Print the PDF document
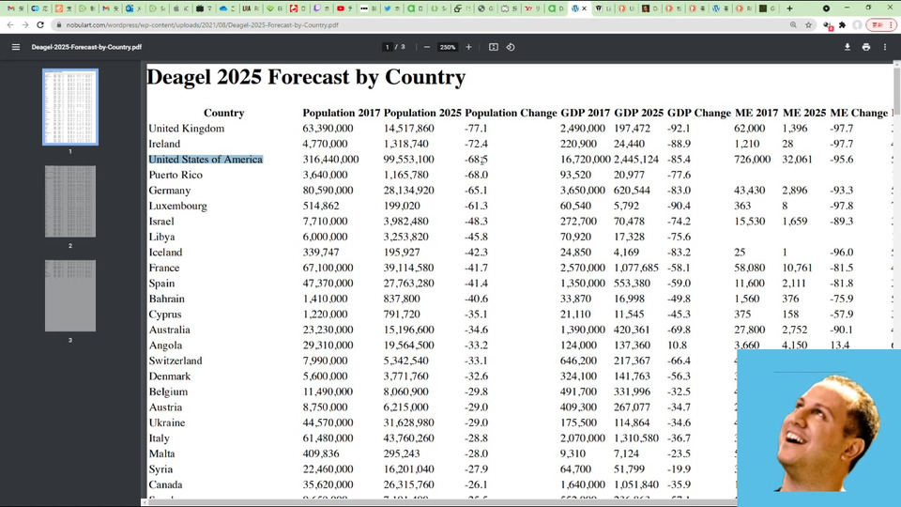Image resolution: width=901 pixels, height=507 pixels. click(x=866, y=47)
